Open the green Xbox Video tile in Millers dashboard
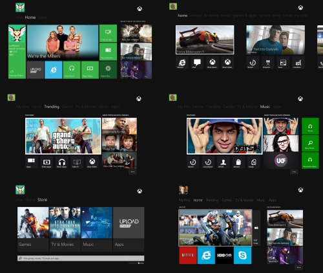The image size is (323, 273). tap(90, 70)
